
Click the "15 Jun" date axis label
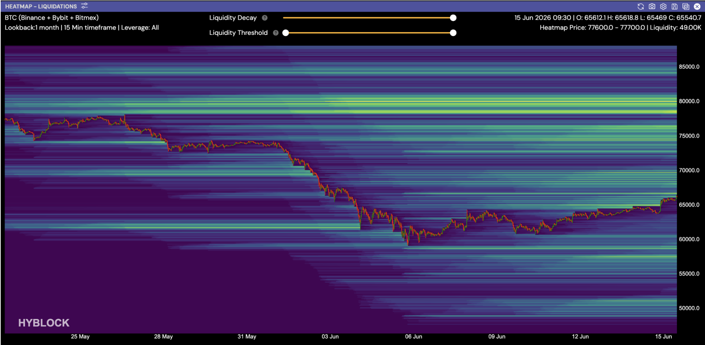point(664,337)
